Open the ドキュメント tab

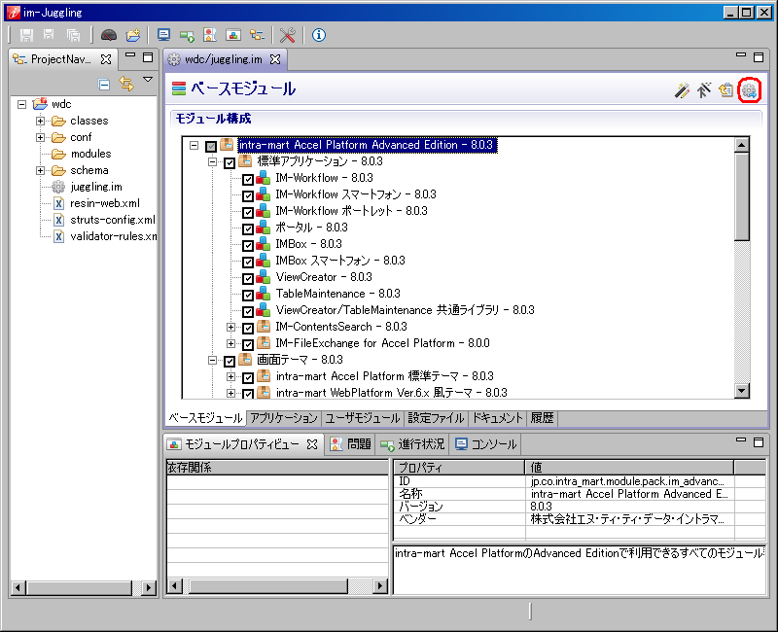[x=498, y=418]
